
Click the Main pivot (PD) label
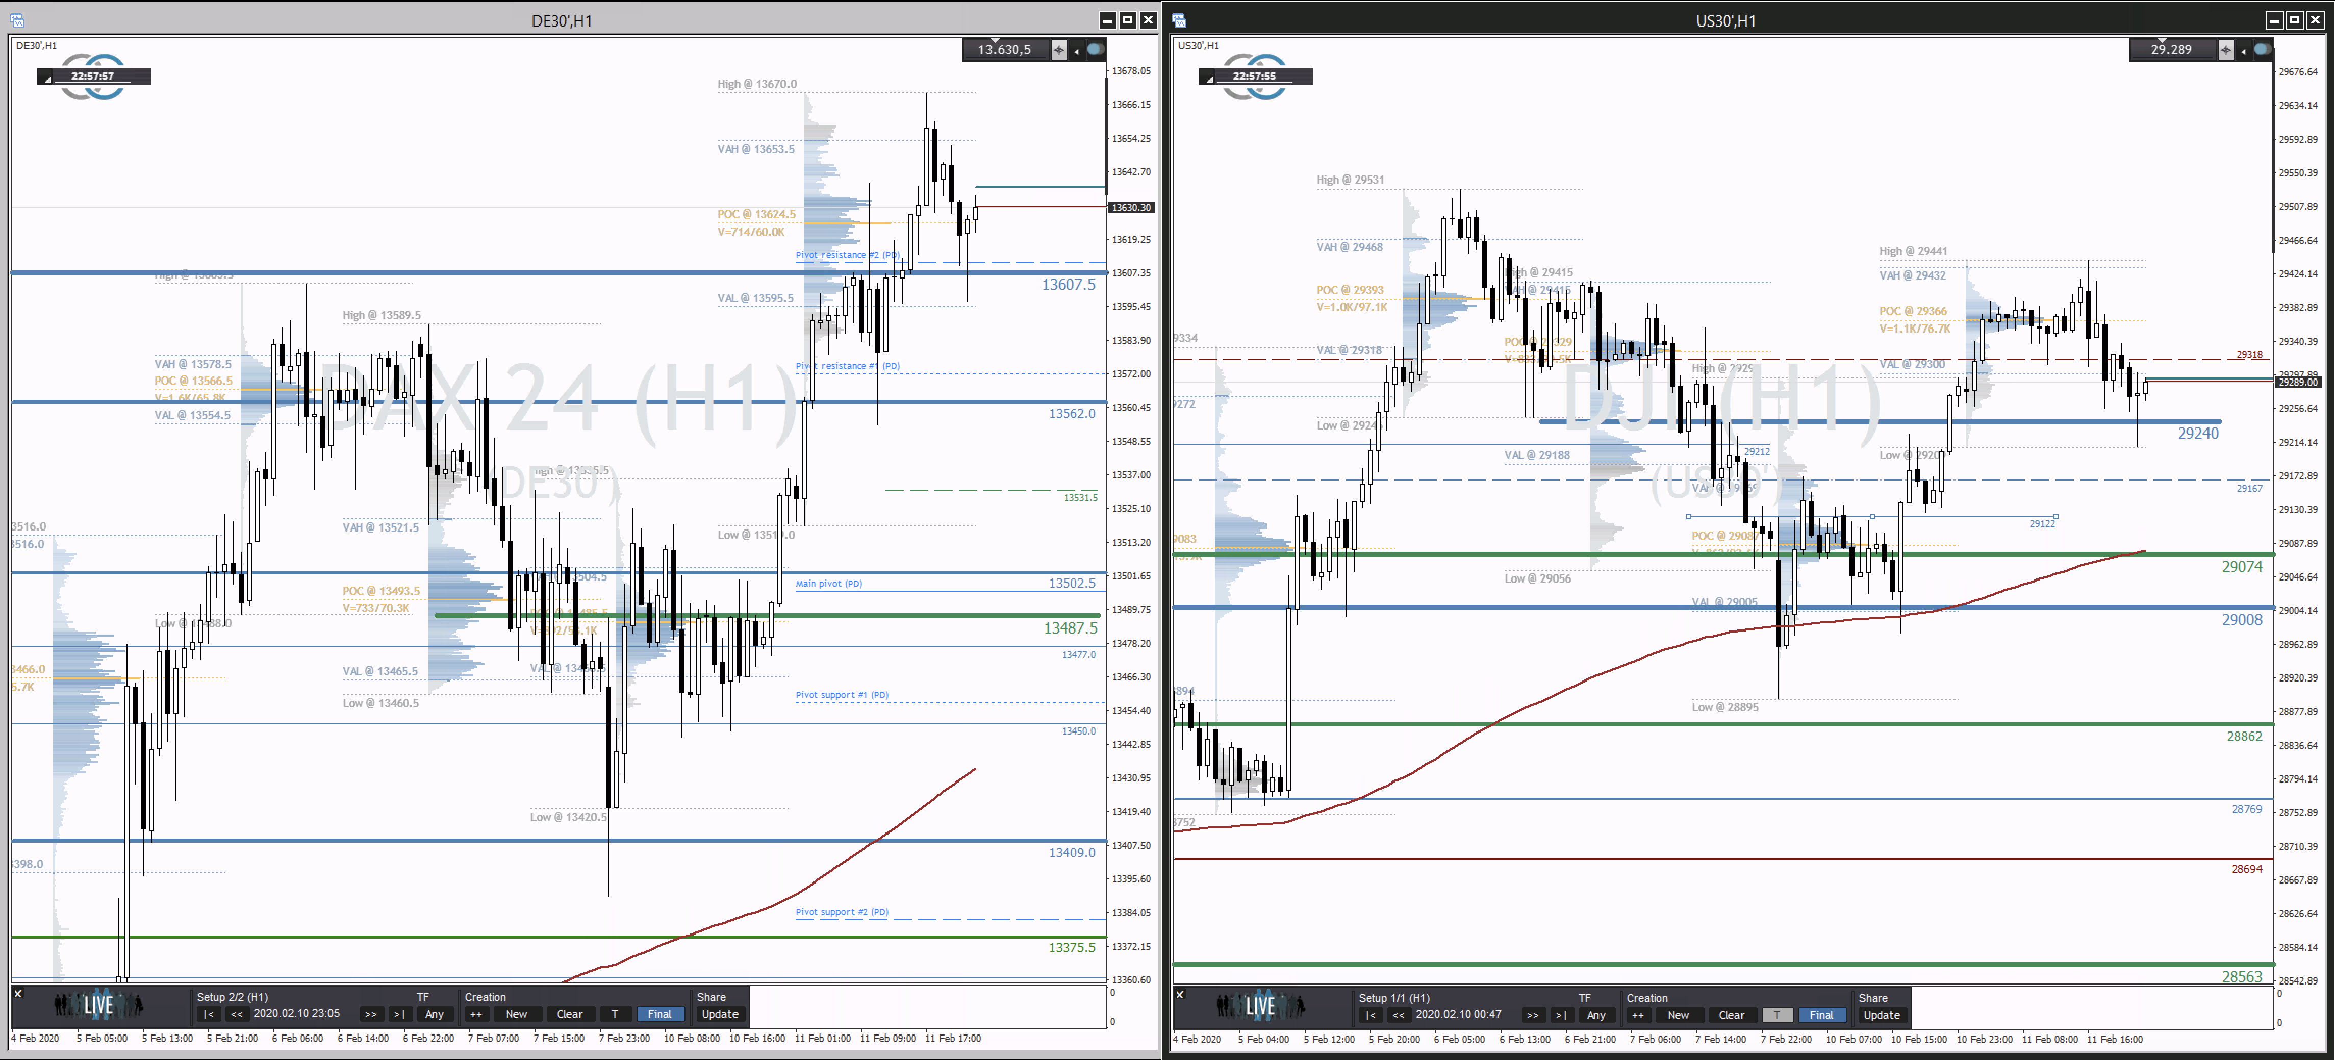(x=828, y=584)
